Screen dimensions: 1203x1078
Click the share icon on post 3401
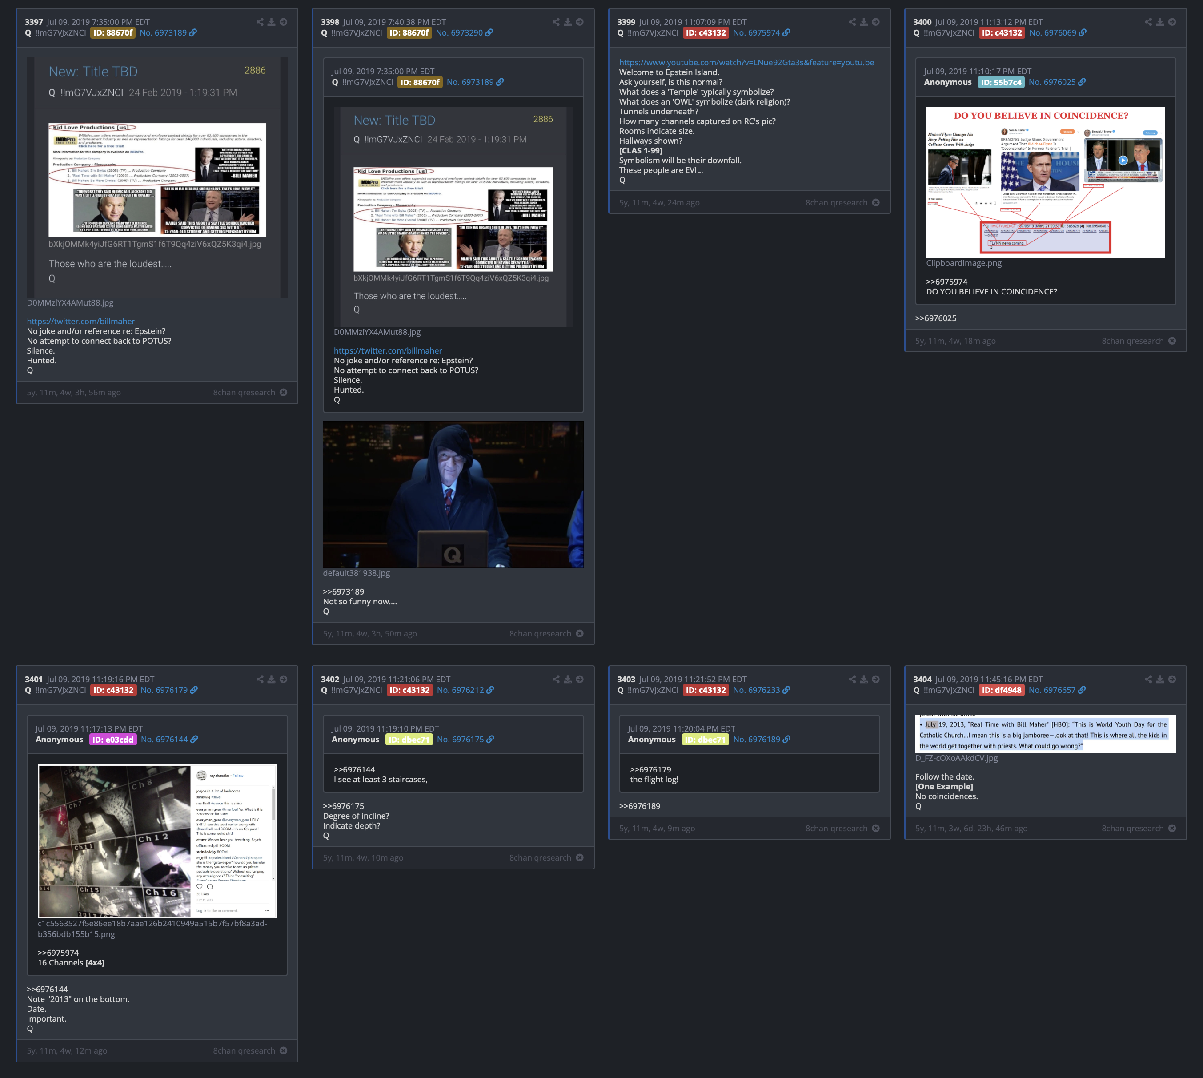260,680
